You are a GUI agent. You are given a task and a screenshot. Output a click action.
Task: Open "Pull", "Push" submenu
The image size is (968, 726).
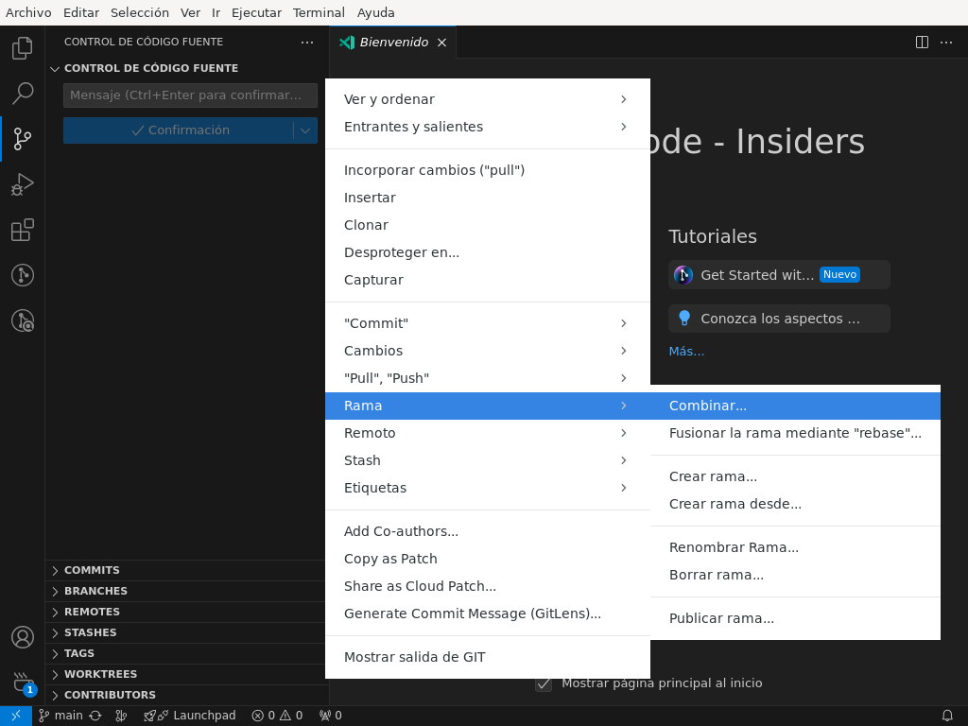(x=488, y=378)
